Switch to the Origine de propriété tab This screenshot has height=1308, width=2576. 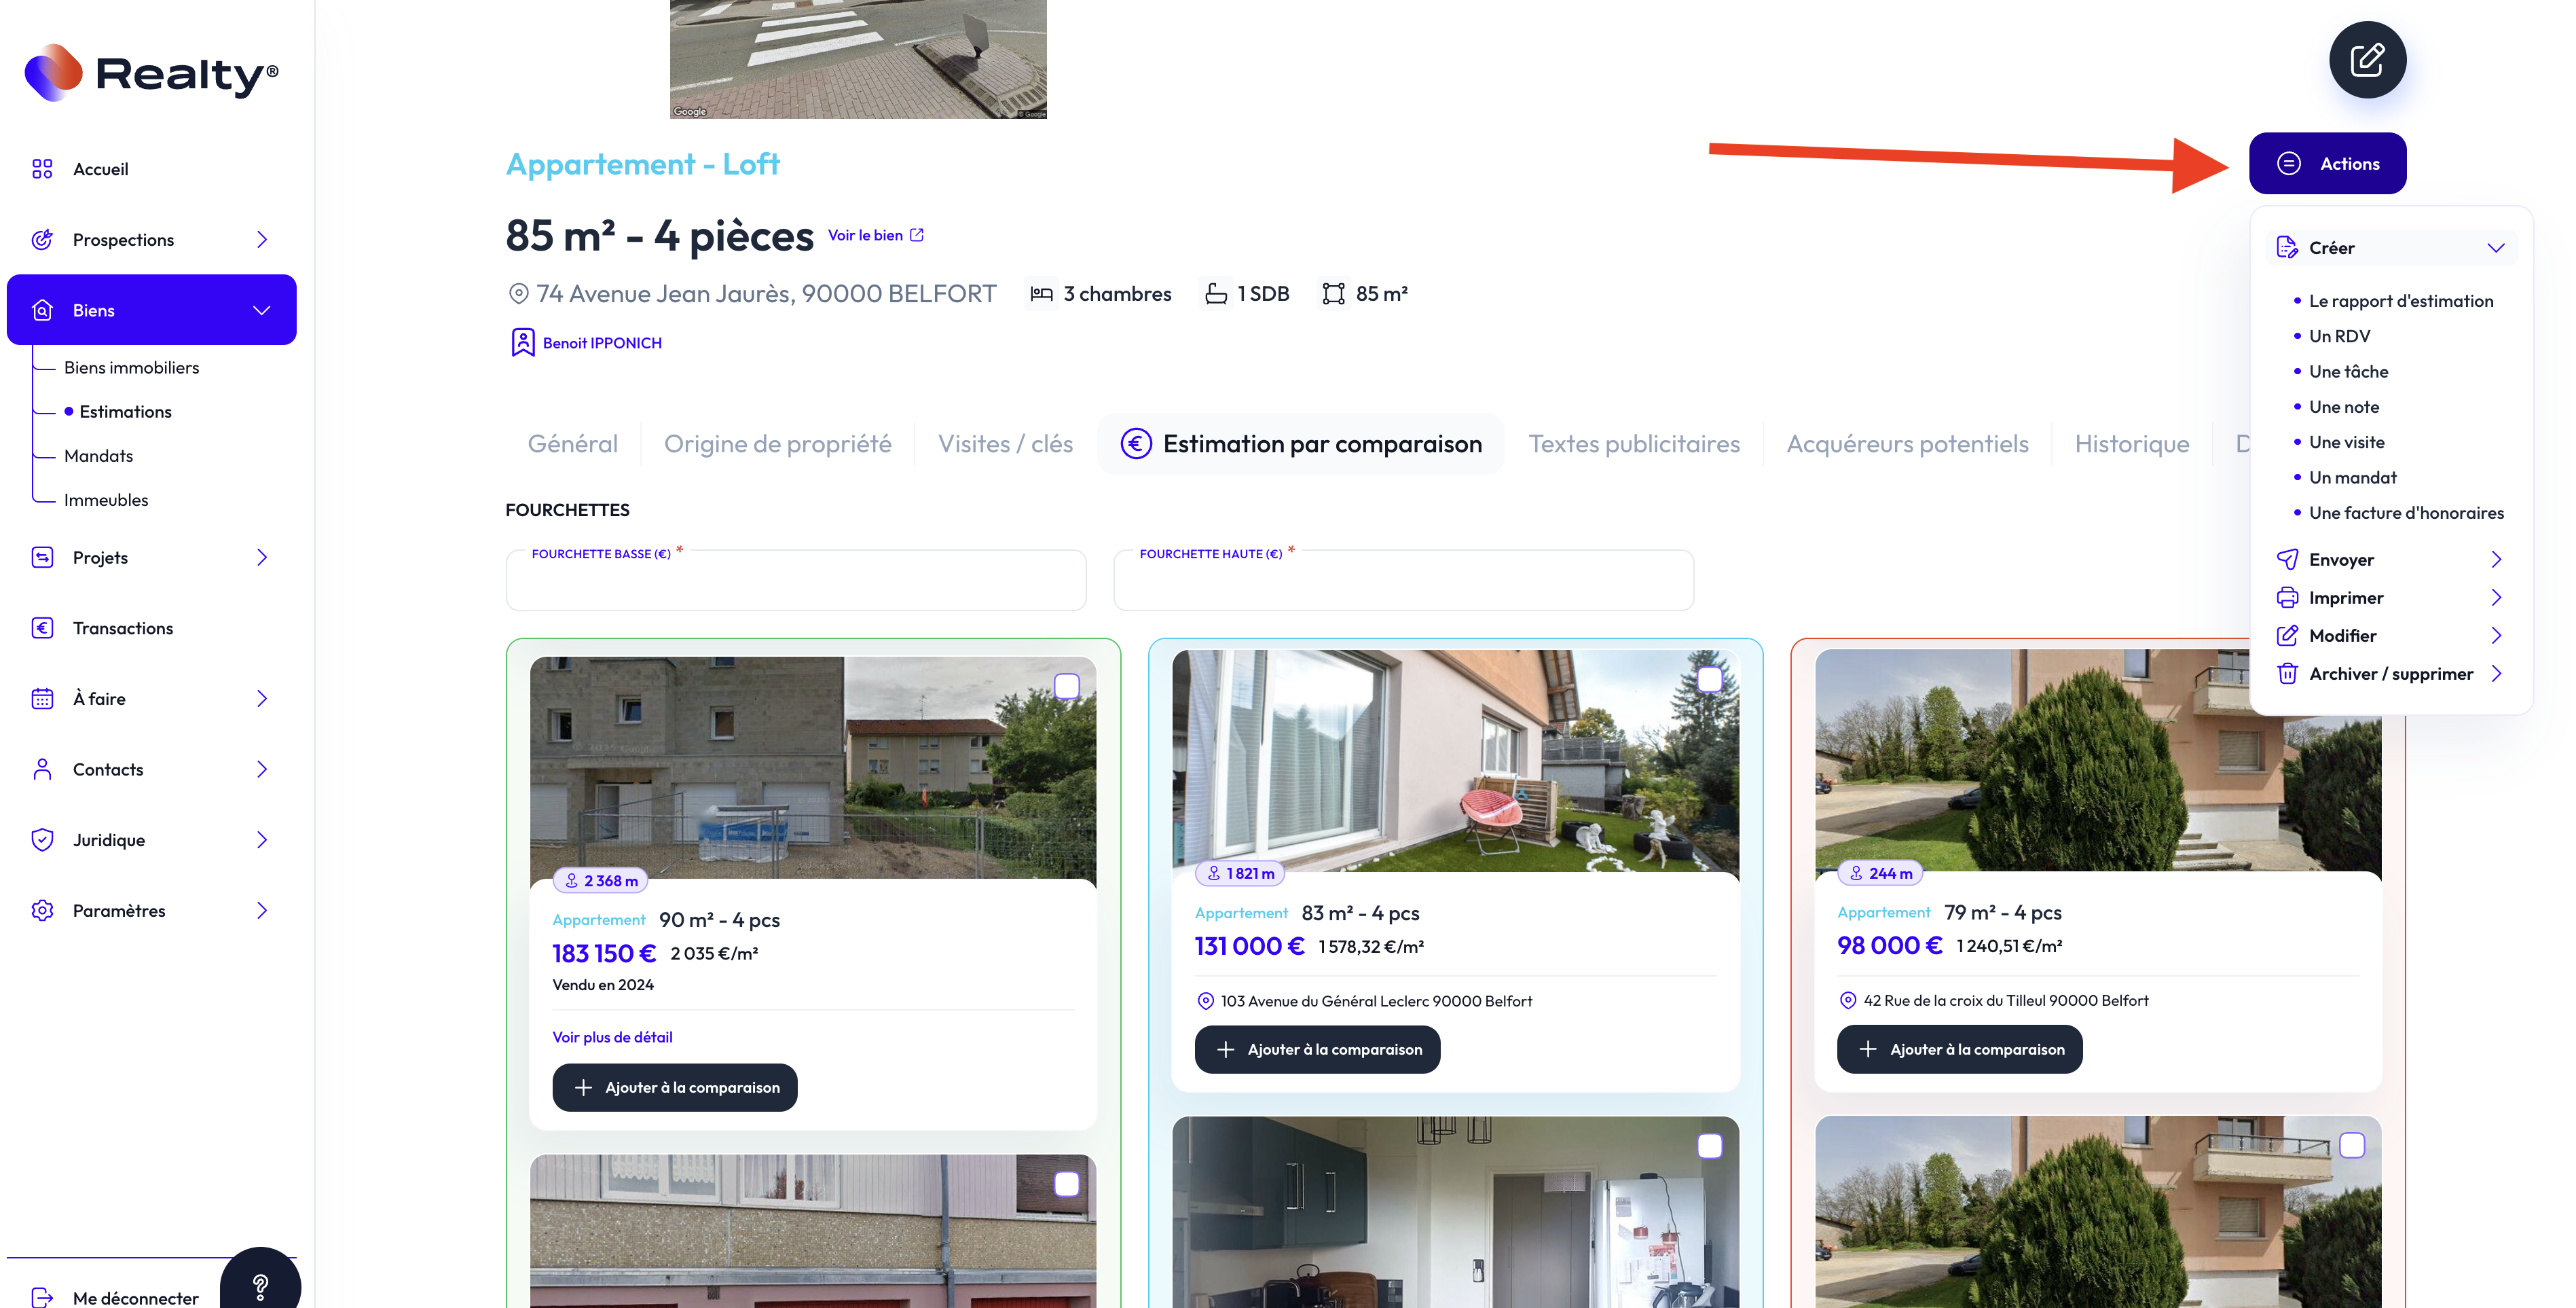coord(777,444)
